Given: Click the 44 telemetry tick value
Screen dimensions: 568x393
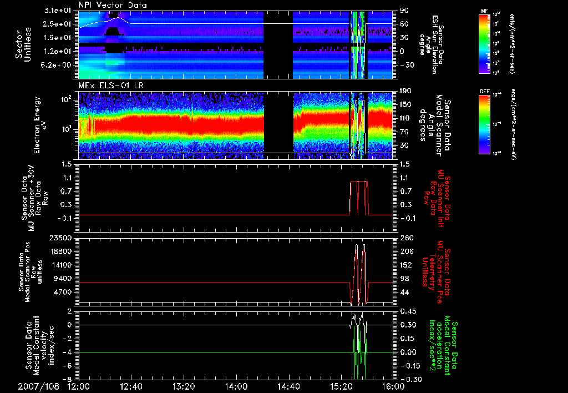Looking at the screenshot, I should (x=404, y=292).
